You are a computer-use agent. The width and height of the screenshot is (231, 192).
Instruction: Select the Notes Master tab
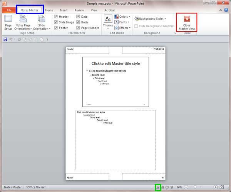(29, 10)
